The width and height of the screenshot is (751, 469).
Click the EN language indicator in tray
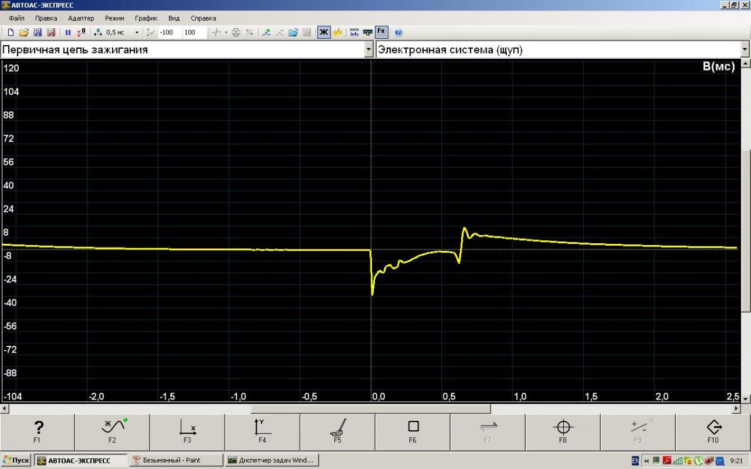[635, 460]
